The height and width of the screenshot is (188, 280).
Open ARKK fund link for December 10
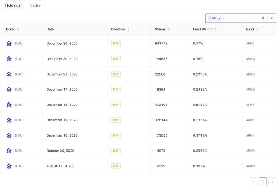coord(250,135)
